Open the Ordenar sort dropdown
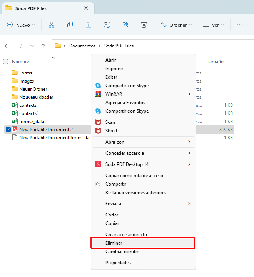 (176, 25)
